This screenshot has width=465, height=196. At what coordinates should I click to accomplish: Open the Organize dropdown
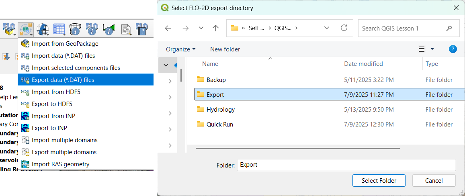pos(180,49)
